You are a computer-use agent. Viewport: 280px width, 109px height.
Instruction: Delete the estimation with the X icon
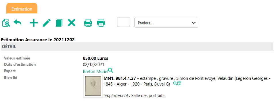[x=71, y=23]
